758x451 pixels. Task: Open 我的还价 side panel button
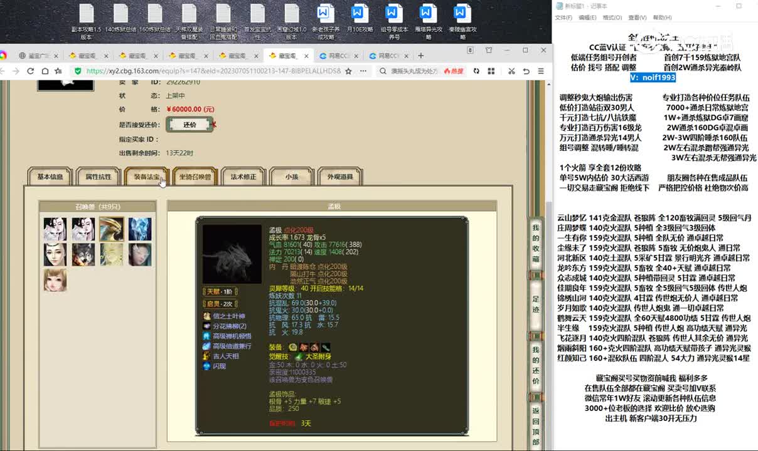click(536, 365)
